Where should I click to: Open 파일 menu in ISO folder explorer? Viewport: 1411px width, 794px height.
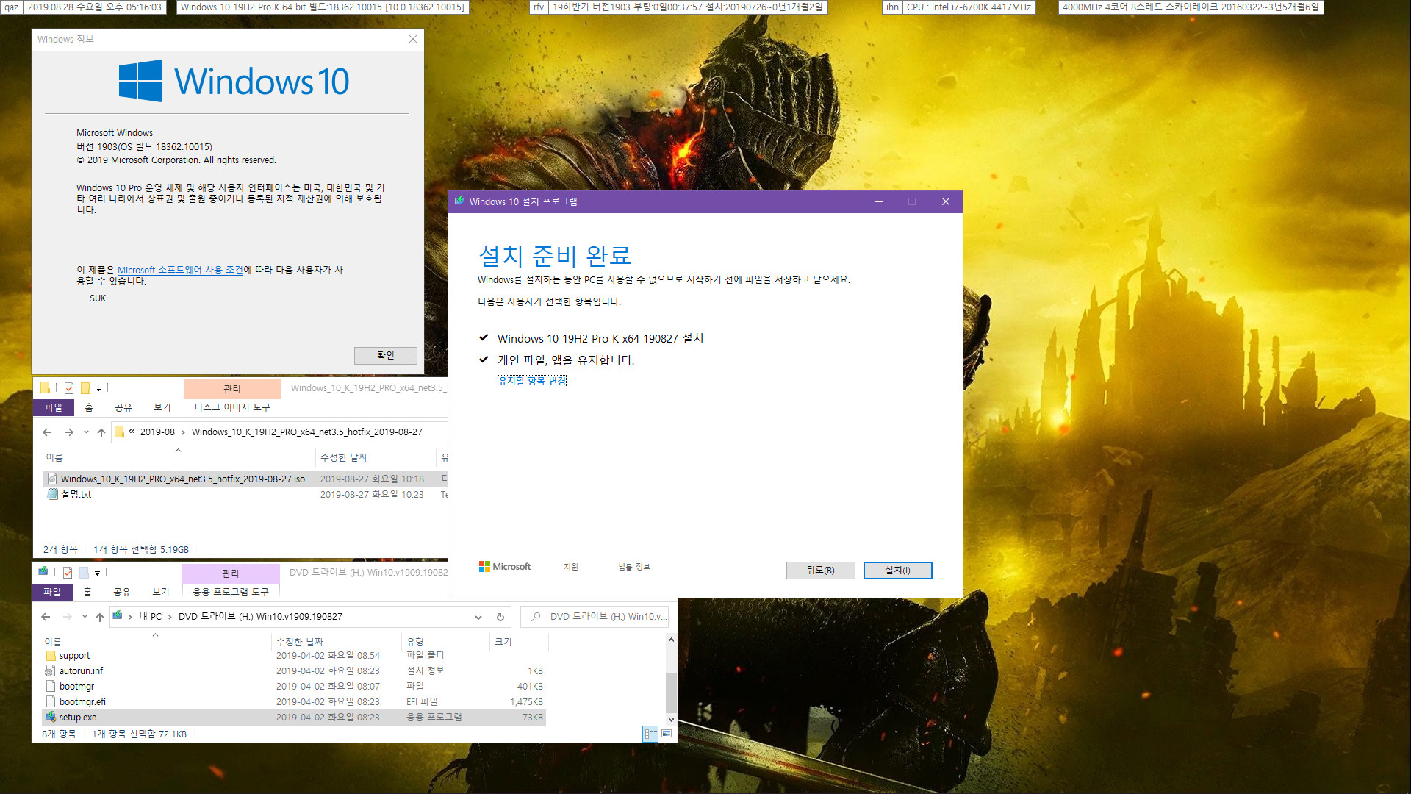click(x=54, y=407)
